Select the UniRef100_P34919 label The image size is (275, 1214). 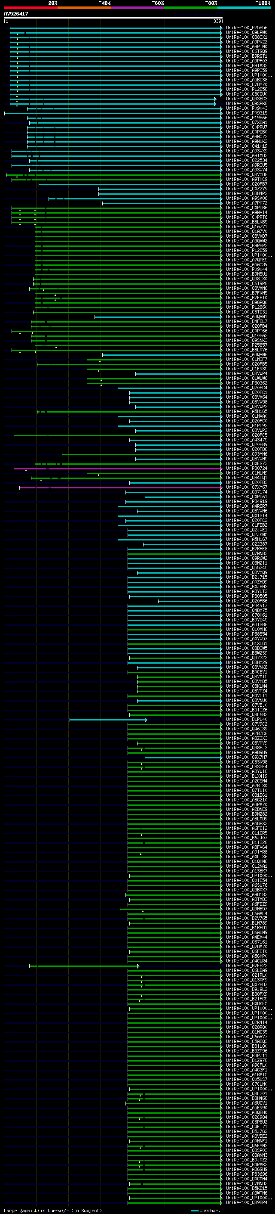tap(247, 501)
